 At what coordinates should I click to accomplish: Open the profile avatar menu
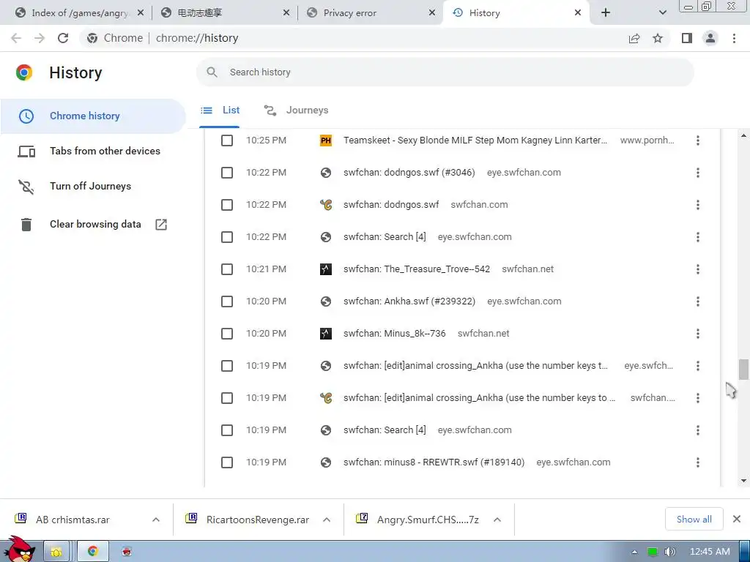(710, 38)
